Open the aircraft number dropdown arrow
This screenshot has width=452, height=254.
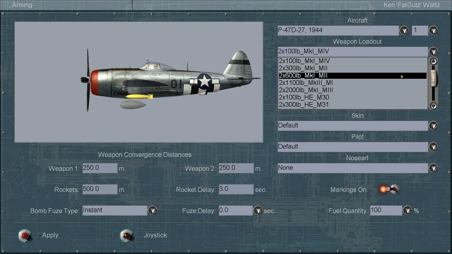tap(433, 30)
